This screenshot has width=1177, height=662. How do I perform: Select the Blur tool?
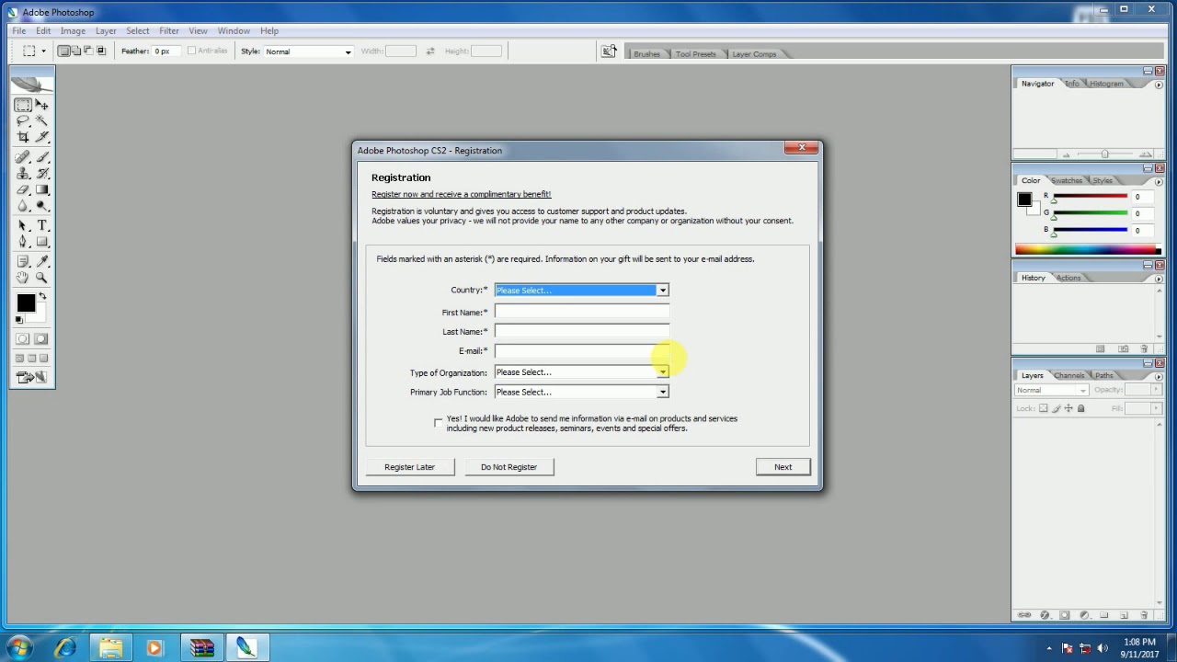(23, 205)
